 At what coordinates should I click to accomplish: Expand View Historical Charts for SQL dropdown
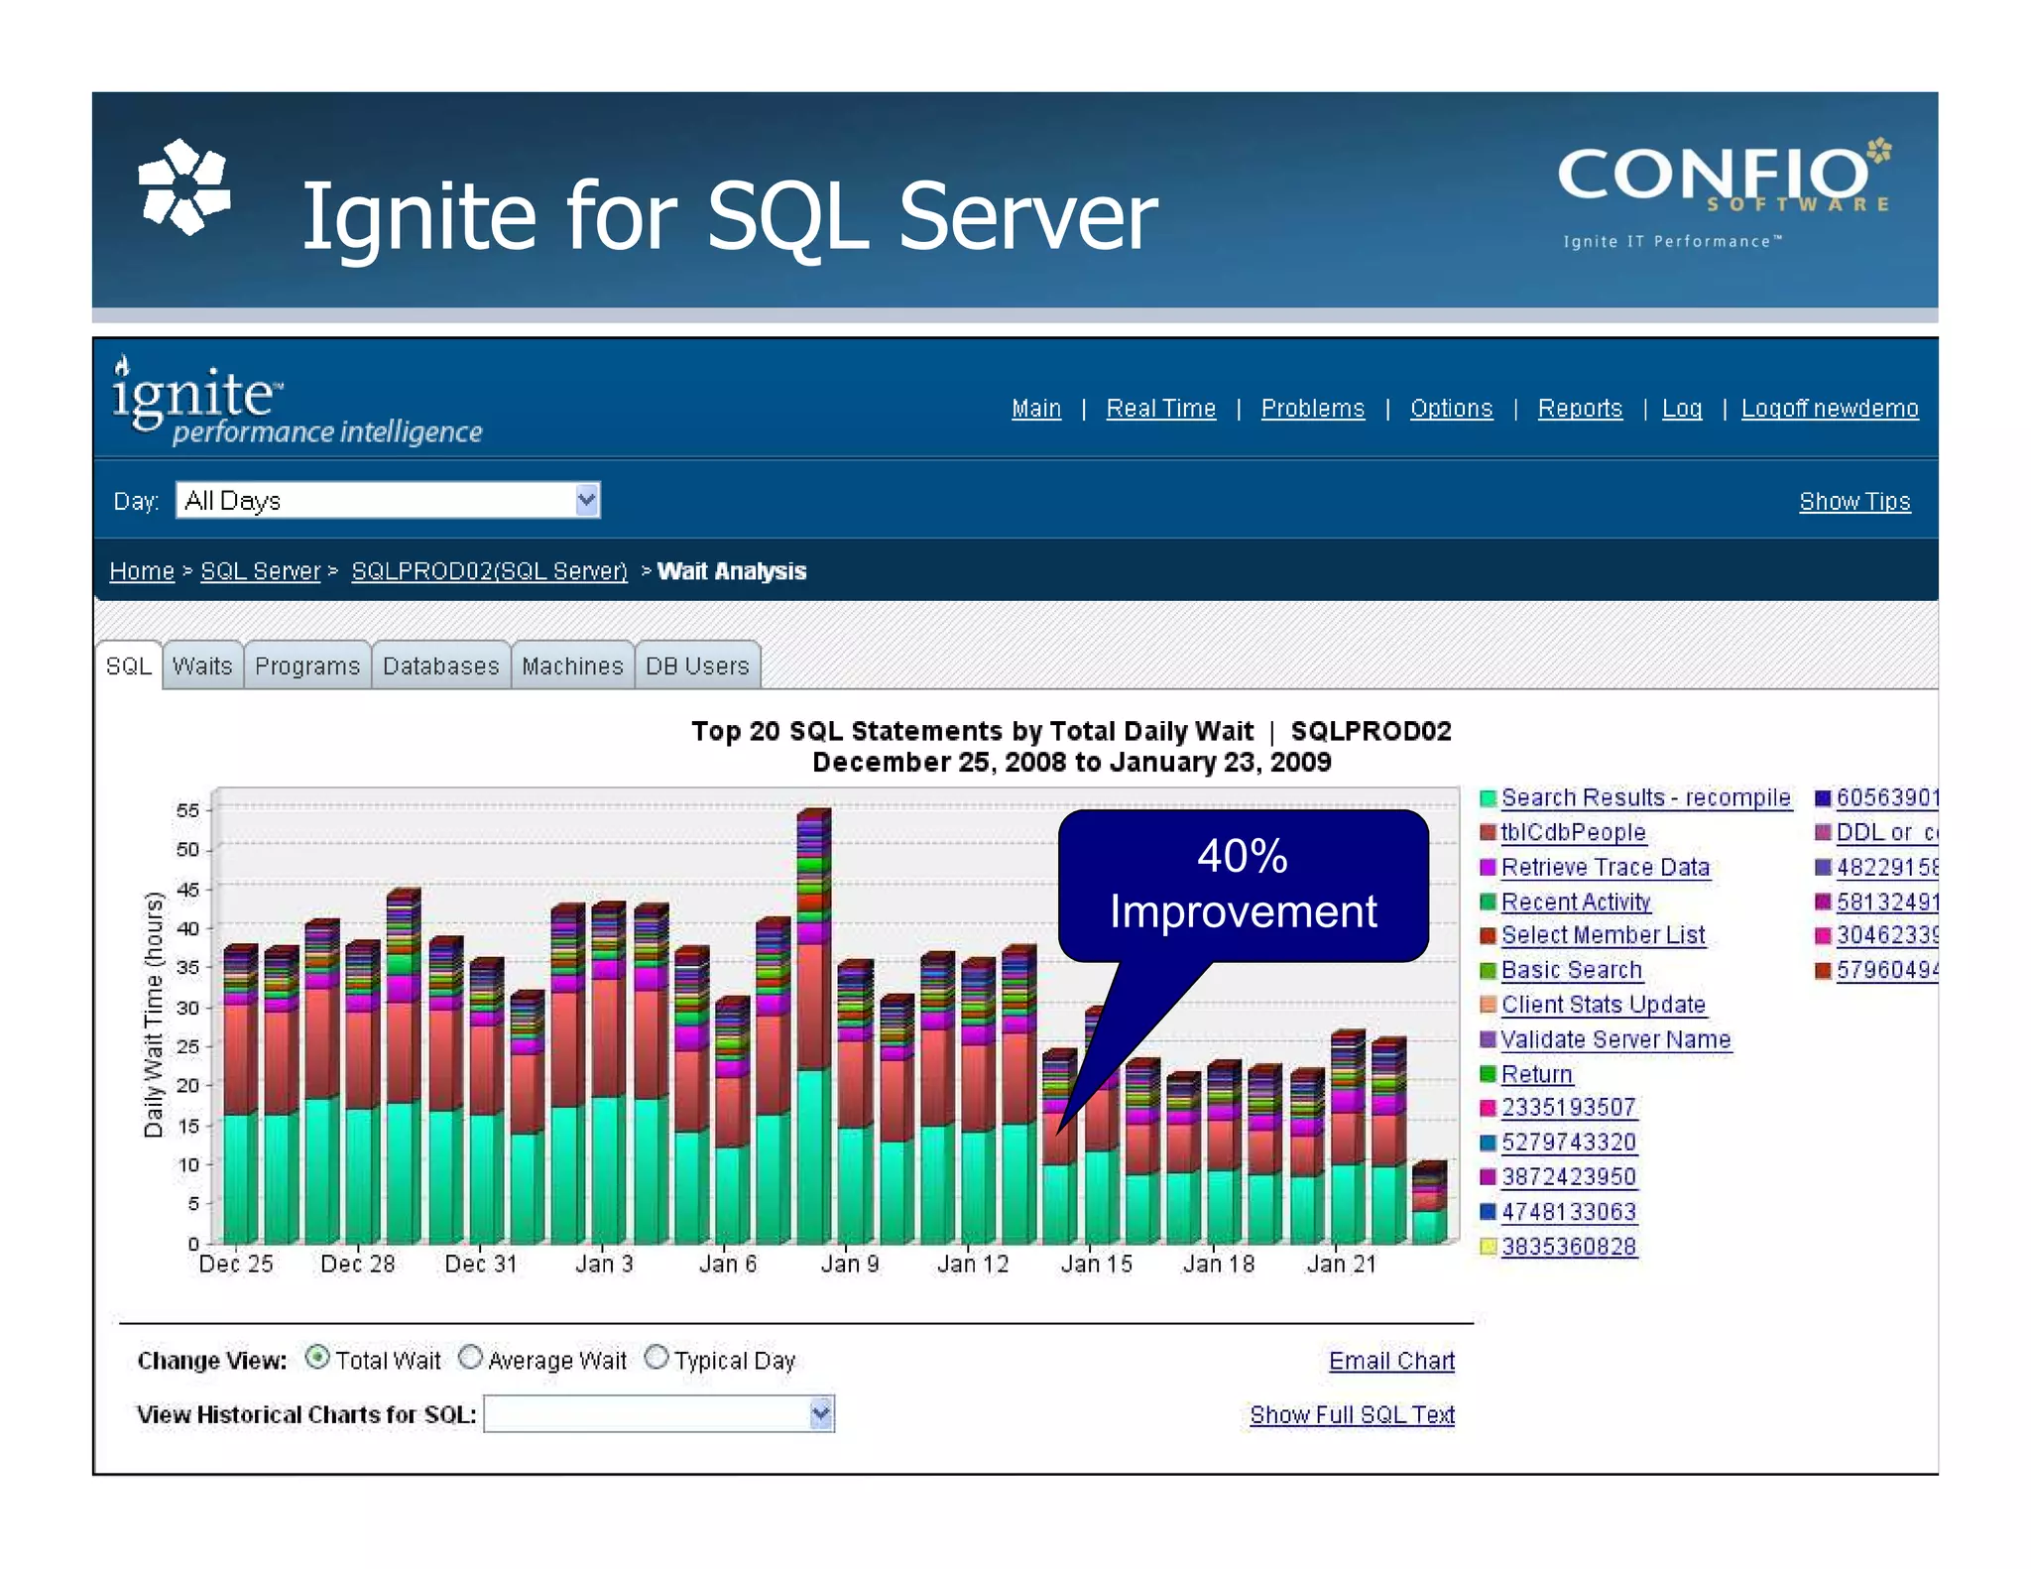pos(659,1413)
